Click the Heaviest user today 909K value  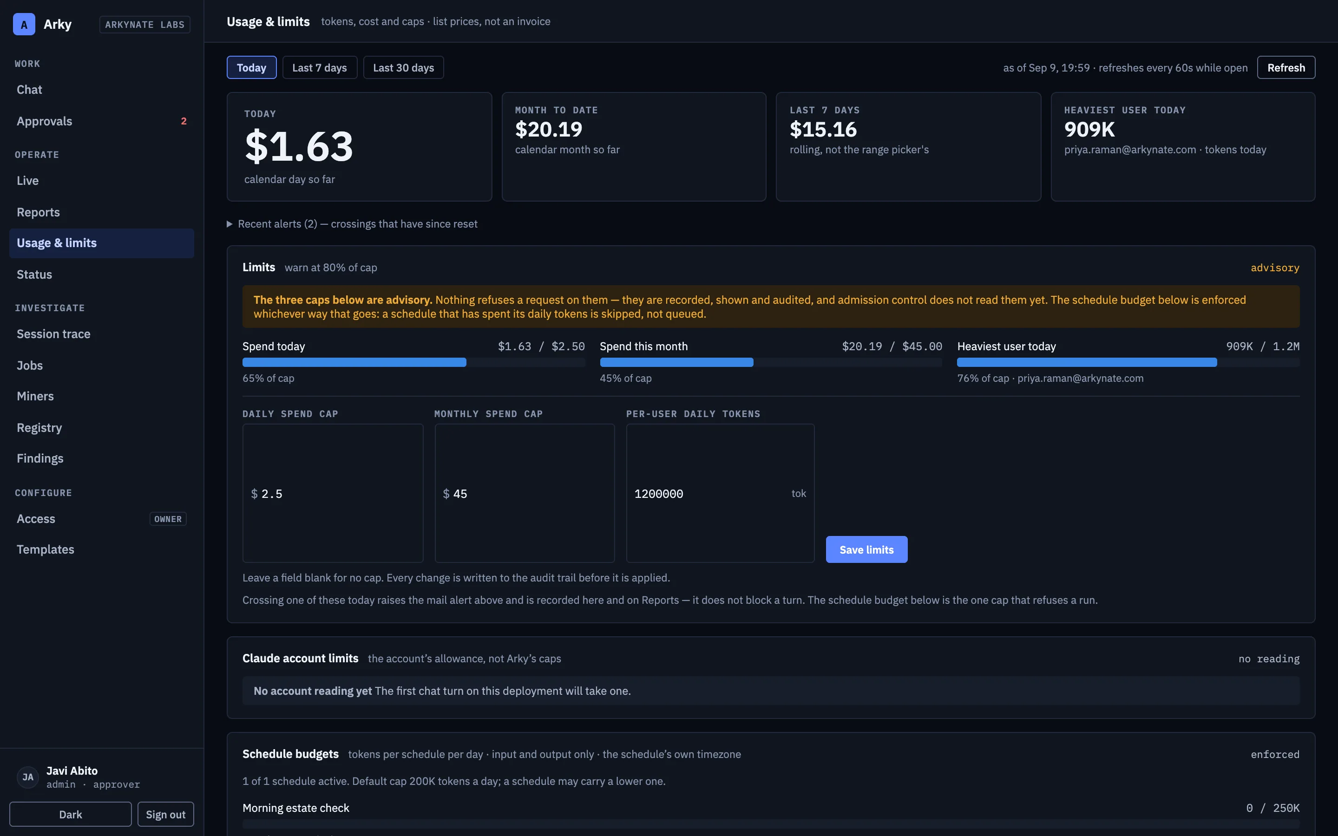(1089, 130)
